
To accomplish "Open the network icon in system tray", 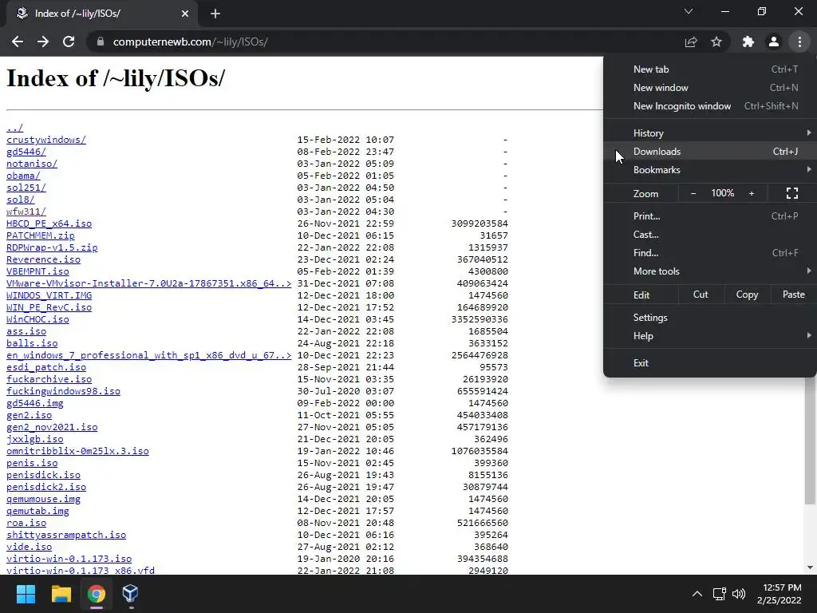I will pyautogui.click(x=720, y=594).
